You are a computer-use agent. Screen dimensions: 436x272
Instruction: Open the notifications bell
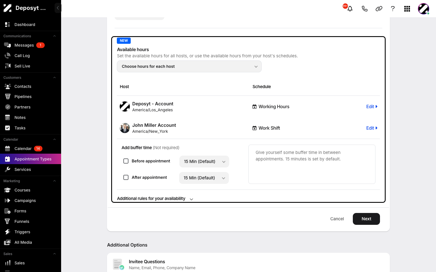tap(350, 9)
